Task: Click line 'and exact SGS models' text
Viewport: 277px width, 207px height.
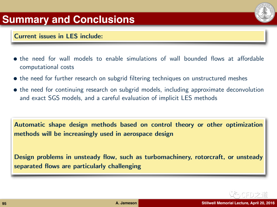Action: [x=118, y=98]
